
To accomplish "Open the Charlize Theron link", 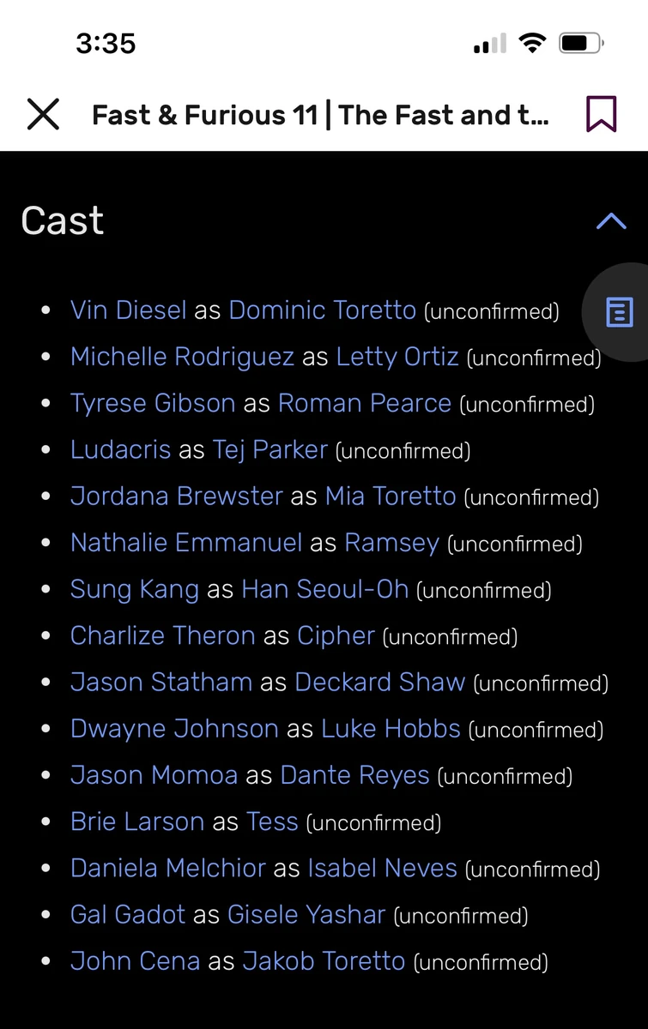I will pos(161,635).
